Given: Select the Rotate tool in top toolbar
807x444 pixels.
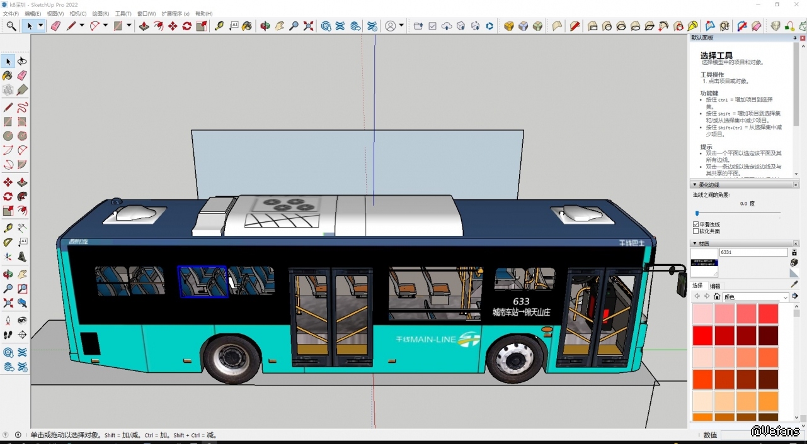Looking at the screenshot, I should click(x=187, y=26).
